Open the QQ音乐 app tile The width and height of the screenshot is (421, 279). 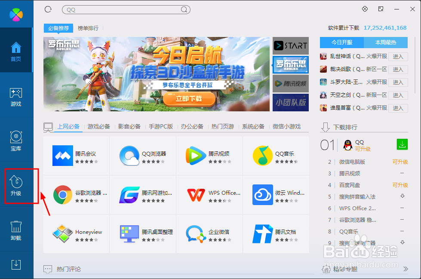tap(276, 156)
